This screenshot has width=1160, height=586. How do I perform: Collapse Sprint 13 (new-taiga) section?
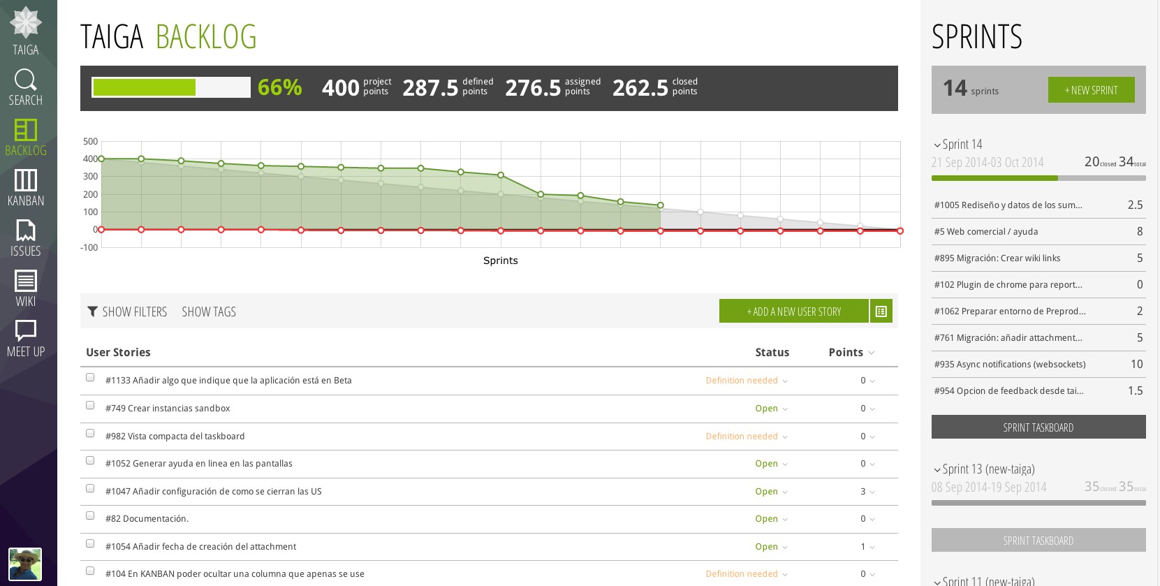(x=937, y=470)
